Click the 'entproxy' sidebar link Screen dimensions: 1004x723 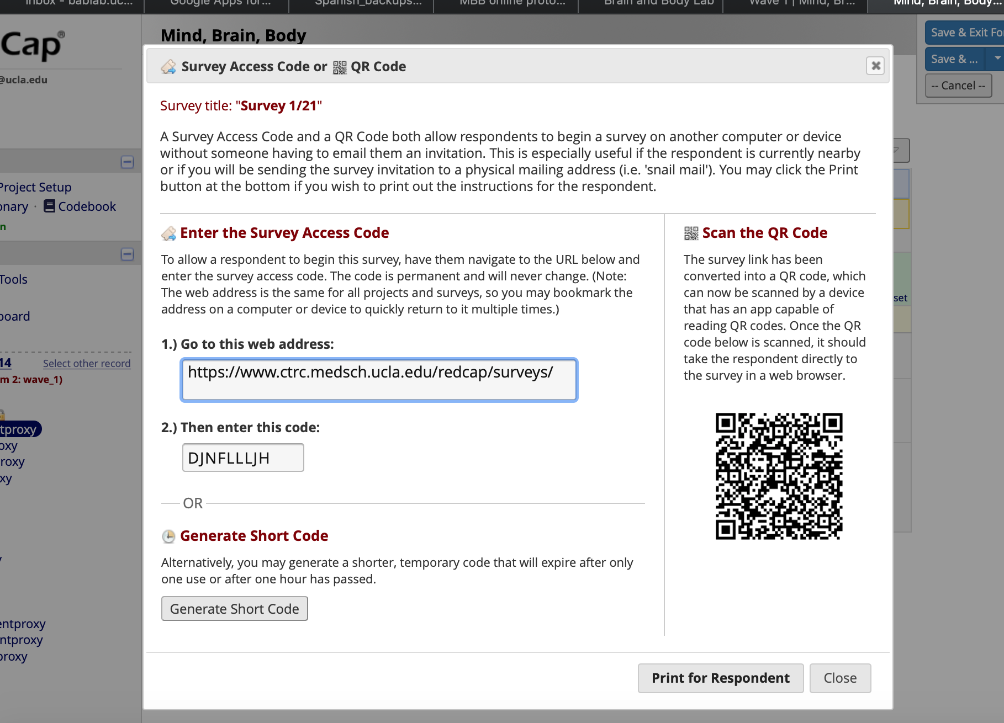coord(23,624)
